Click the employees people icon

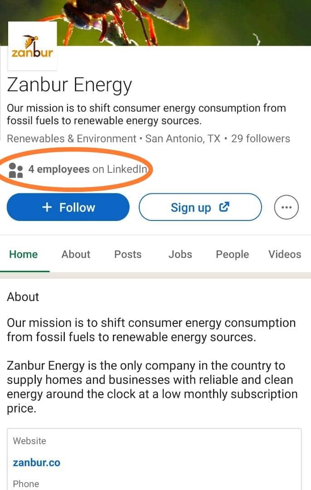click(x=16, y=170)
